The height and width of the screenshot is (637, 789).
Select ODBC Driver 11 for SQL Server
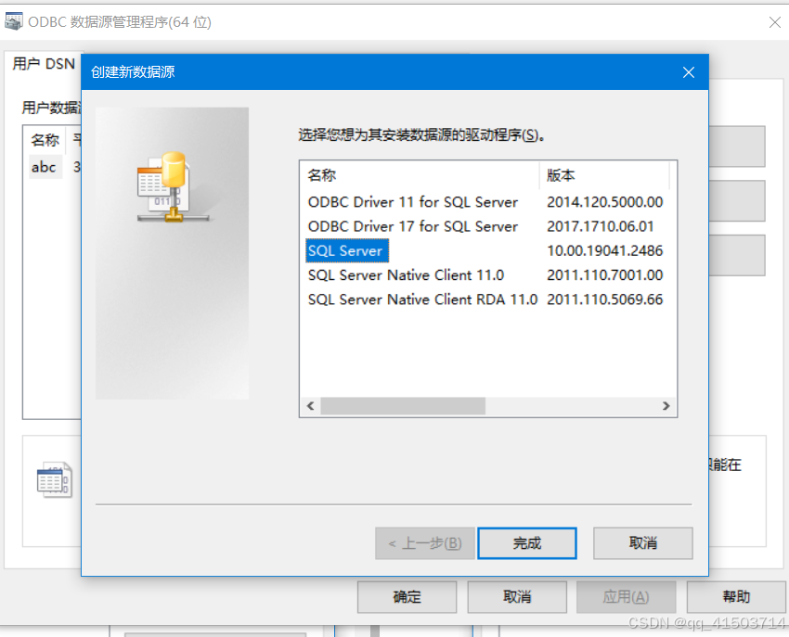point(413,202)
